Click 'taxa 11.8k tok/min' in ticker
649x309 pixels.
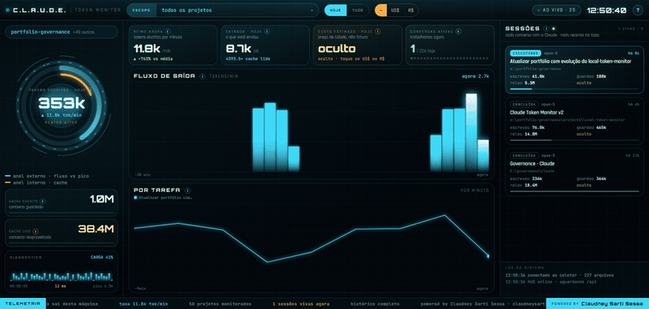tap(143, 304)
